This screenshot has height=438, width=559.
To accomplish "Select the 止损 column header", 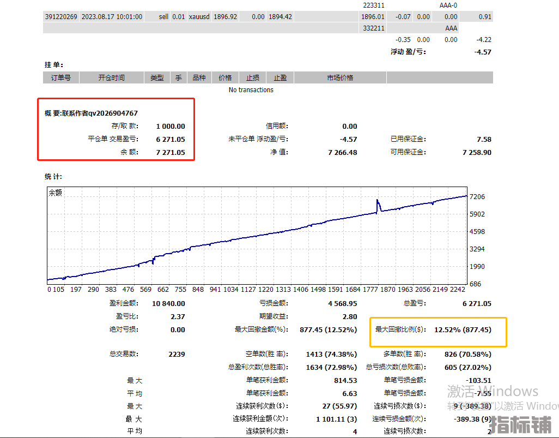I will point(252,78).
